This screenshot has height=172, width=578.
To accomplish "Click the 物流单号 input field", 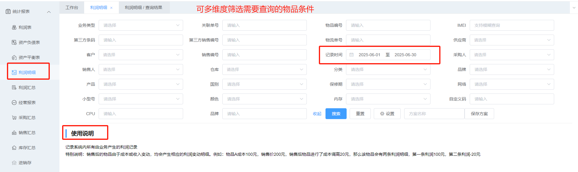I will coord(388,40).
